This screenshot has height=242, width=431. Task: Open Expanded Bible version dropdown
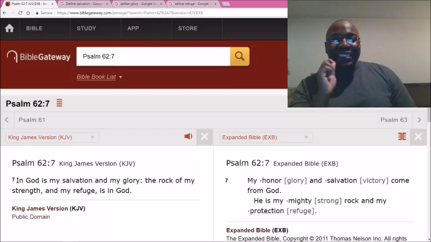pos(266,137)
